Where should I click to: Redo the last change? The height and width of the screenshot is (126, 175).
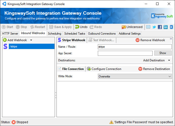click(96, 27)
